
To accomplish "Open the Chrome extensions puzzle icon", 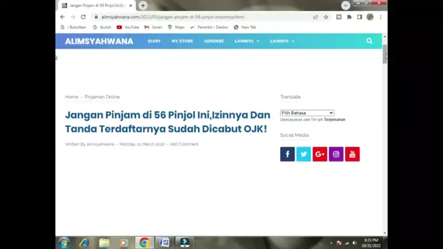I will coord(349,17).
